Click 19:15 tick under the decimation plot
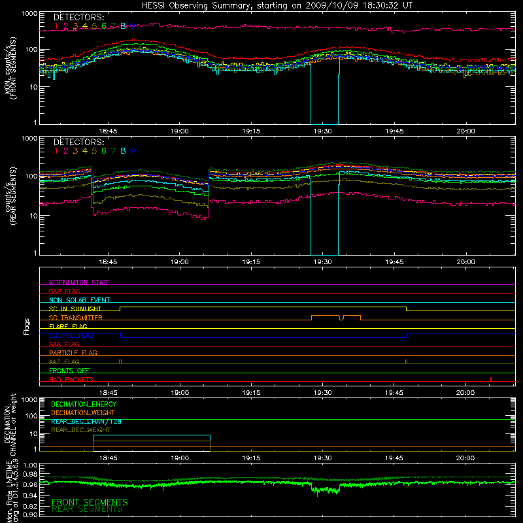The width and height of the screenshot is (523, 523). 251,458
